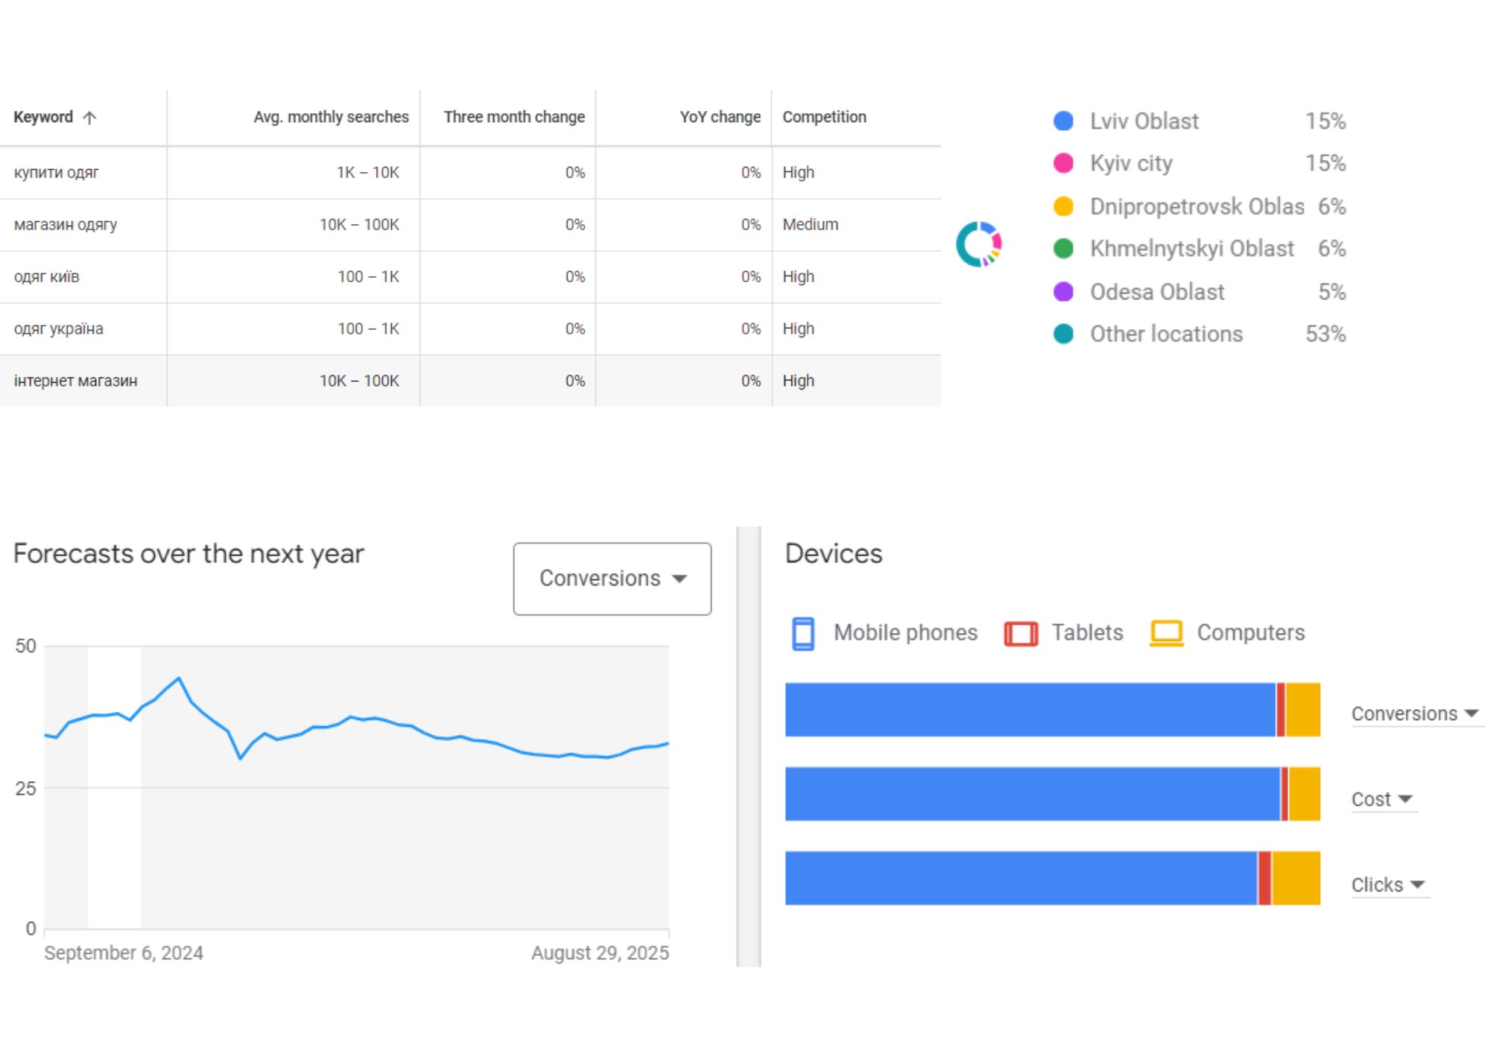Select keyword 'купити одяг'
Image resolution: width=1490 pixels, height=1053 pixels.
pyautogui.click(x=56, y=173)
